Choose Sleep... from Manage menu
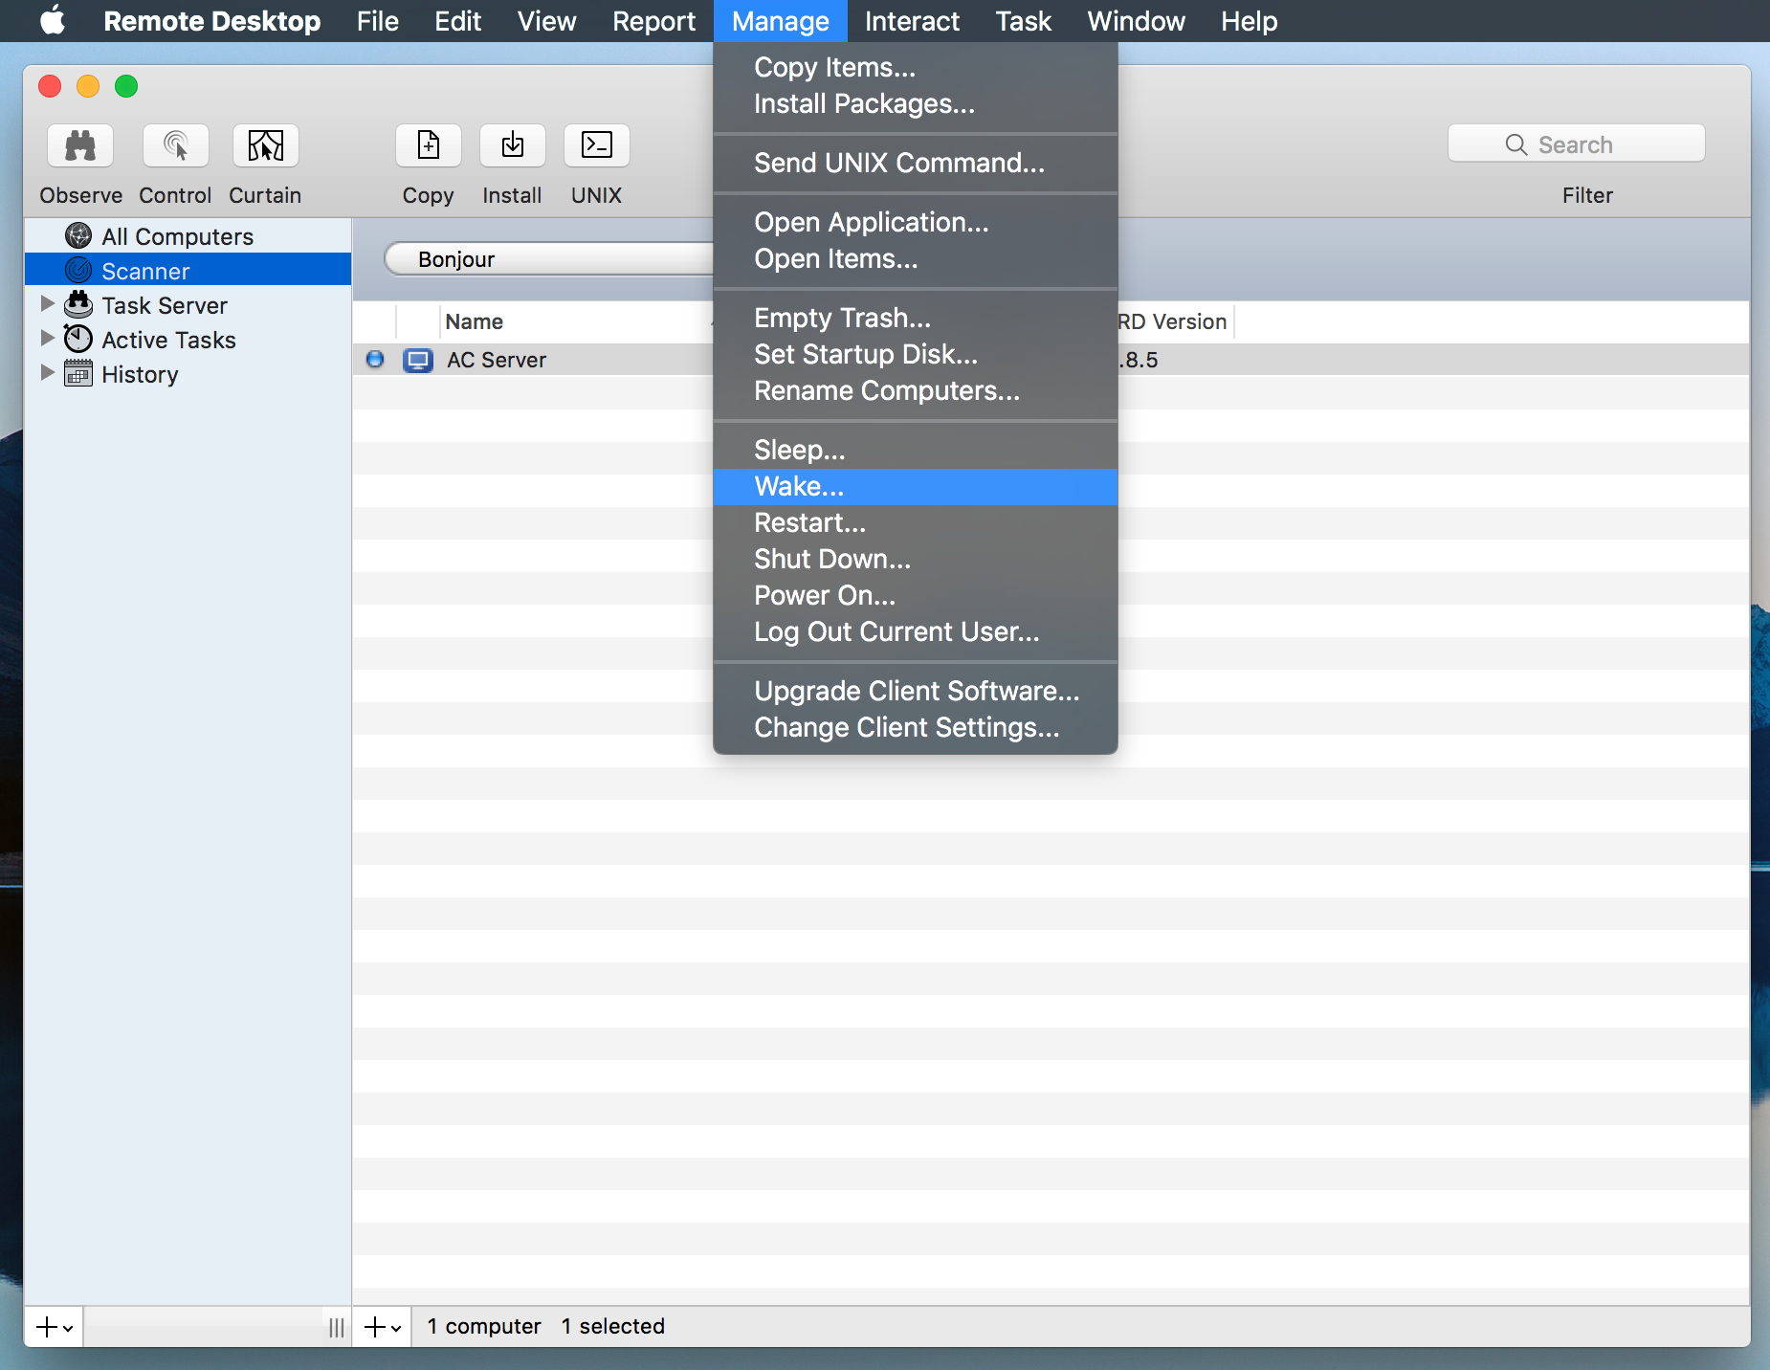 (x=916, y=451)
